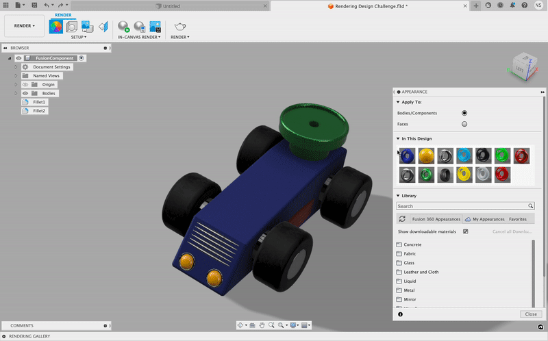Switch to the Favorites tab
The height and width of the screenshot is (341, 548).
click(x=518, y=219)
